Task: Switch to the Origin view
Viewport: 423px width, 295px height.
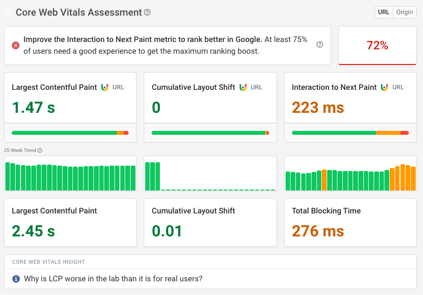Action: 404,12
